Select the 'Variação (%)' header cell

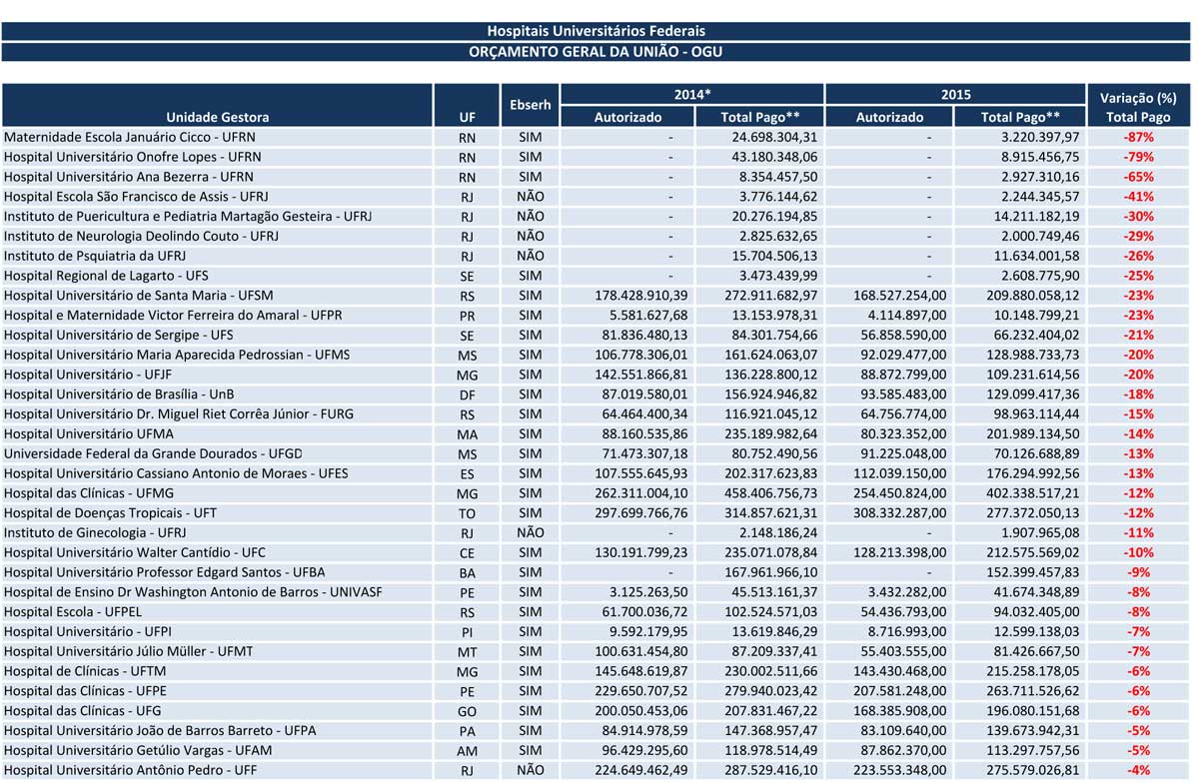(1137, 98)
